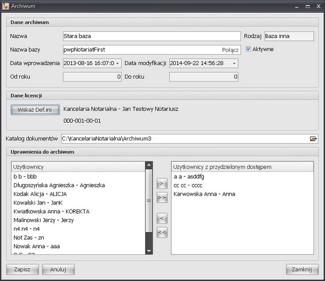Select Karwowska Anna in assigned access list
This screenshot has width=325, height=281.
(x=196, y=194)
